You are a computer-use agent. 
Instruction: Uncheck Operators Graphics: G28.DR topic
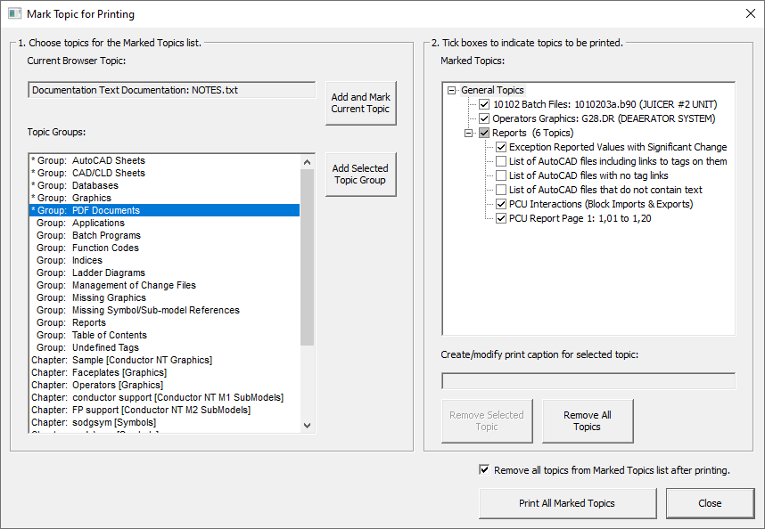point(483,118)
